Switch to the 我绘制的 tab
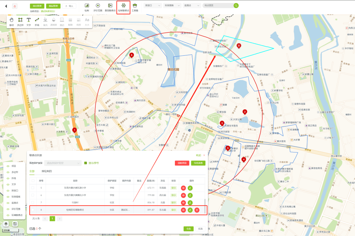The width and height of the screenshot is (355, 236). [47, 171]
